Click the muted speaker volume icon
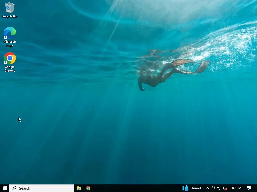The width and height of the screenshot is (257, 192). point(225,188)
